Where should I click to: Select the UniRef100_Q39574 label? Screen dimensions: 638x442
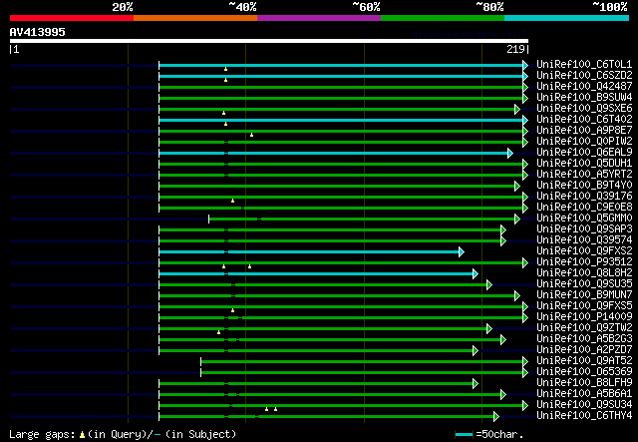click(584, 240)
